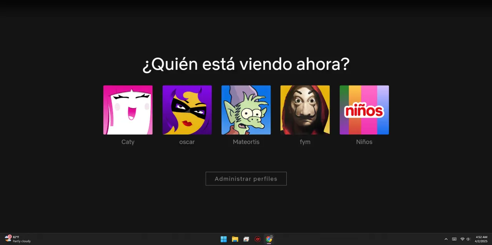This screenshot has height=245, width=492.
Task: Click the volume speaker tray icon
Action: click(x=468, y=239)
